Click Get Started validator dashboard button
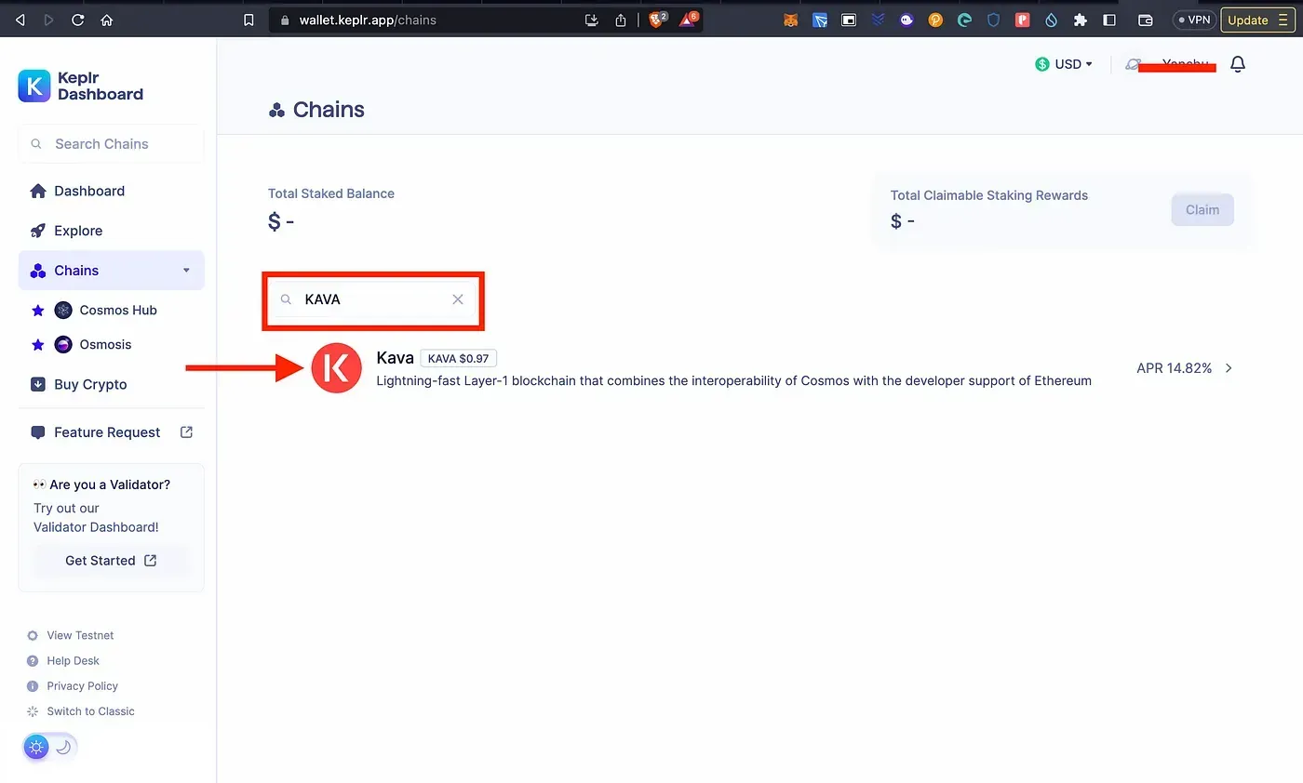This screenshot has height=783, width=1303. pyautogui.click(x=111, y=561)
